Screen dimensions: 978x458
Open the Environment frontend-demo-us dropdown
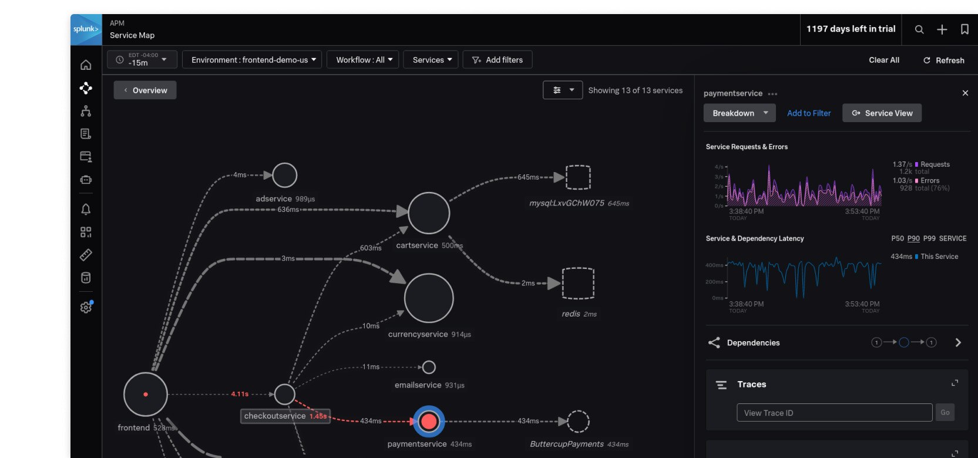click(252, 60)
